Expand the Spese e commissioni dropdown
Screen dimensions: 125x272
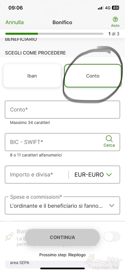tap(62, 205)
